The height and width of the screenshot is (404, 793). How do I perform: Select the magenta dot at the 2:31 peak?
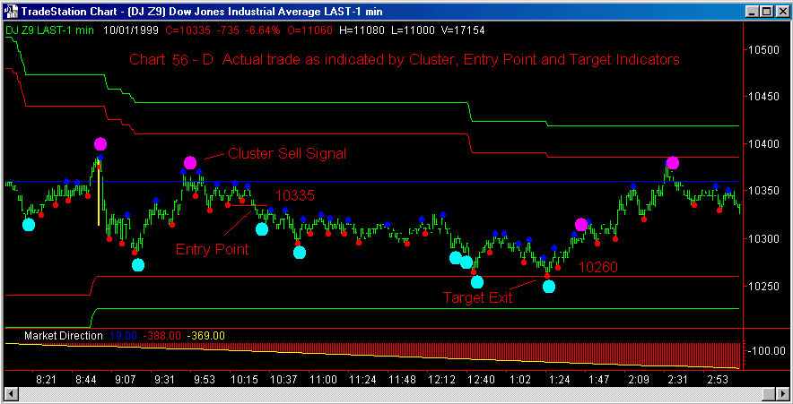click(x=673, y=163)
